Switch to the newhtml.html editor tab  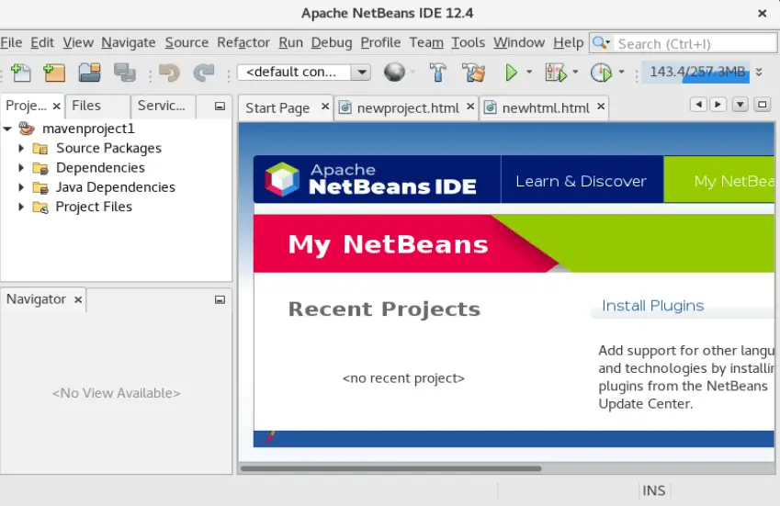546,107
